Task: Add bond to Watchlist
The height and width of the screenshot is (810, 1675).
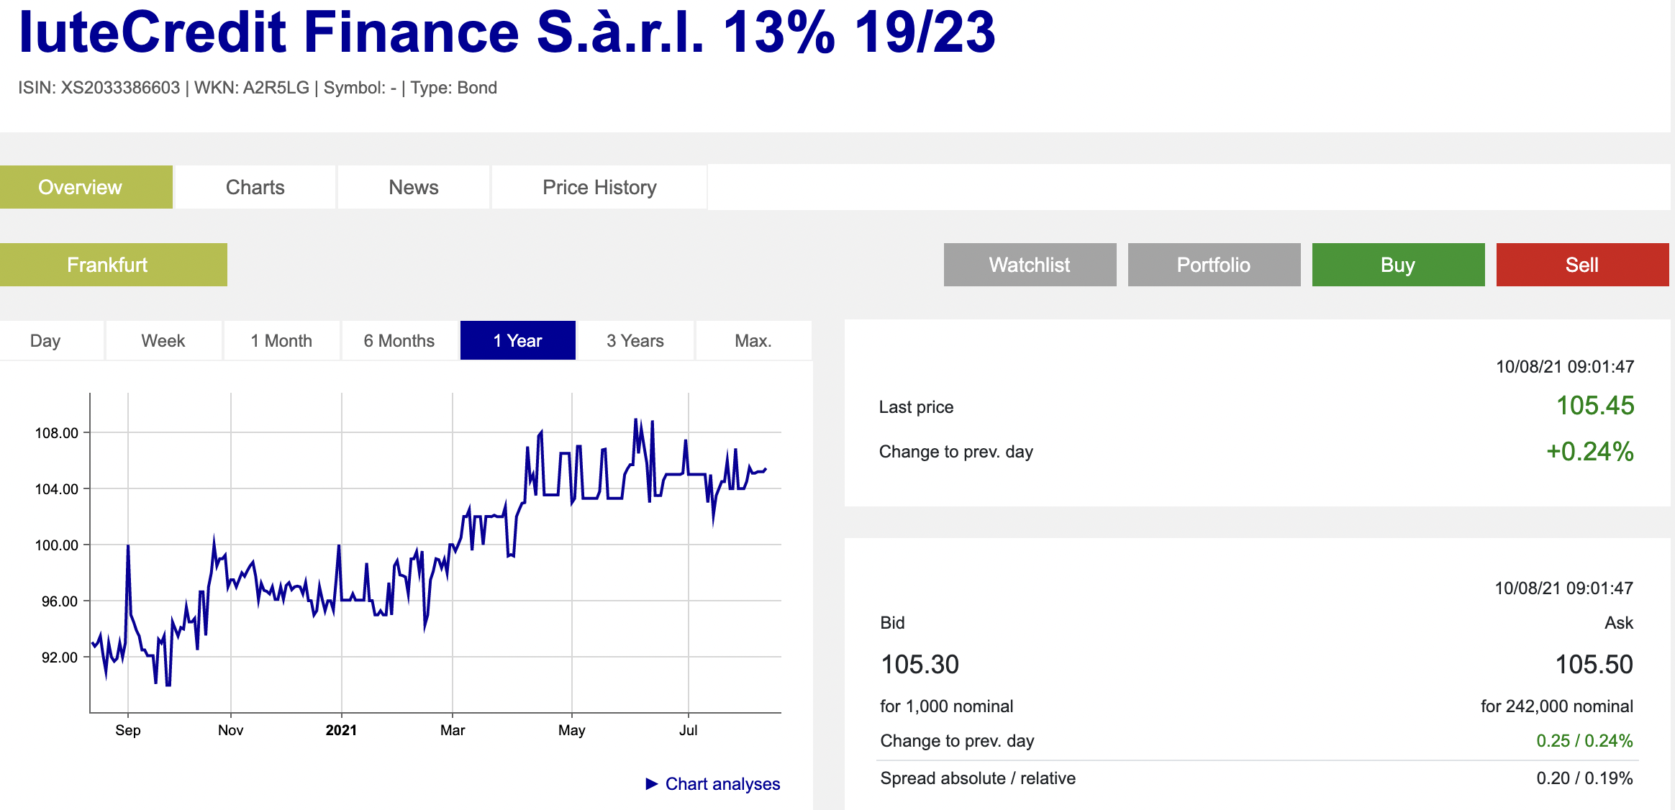Action: coord(1030,265)
